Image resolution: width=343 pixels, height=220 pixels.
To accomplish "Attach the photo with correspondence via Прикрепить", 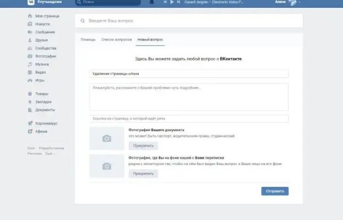I will (143, 173).
